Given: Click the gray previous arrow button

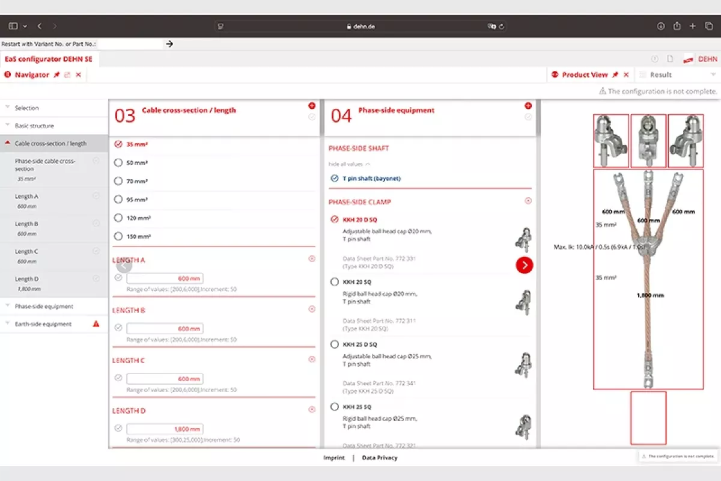Looking at the screenshot, I should [x=124, y=265].
